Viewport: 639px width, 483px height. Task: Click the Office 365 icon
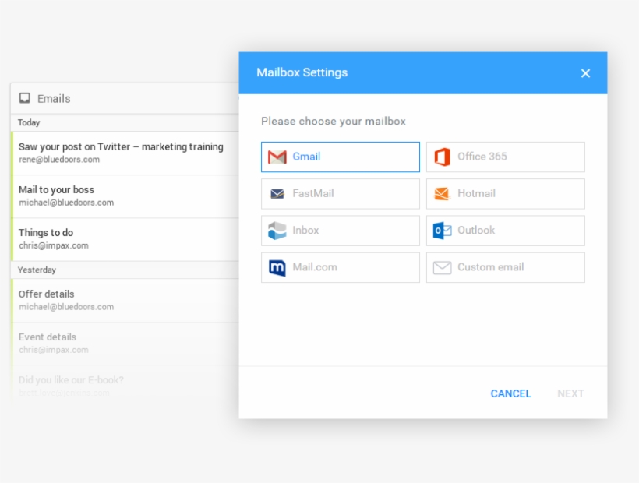click(x=442, y=157)
